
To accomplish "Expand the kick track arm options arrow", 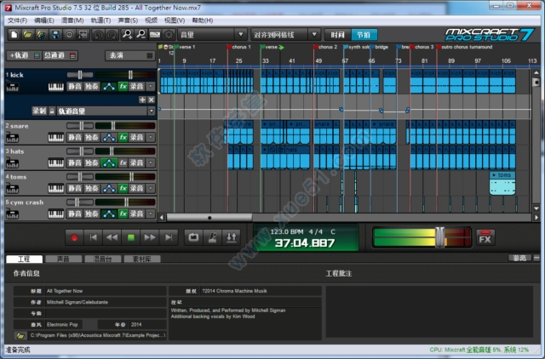I will [x=151, y=87].
